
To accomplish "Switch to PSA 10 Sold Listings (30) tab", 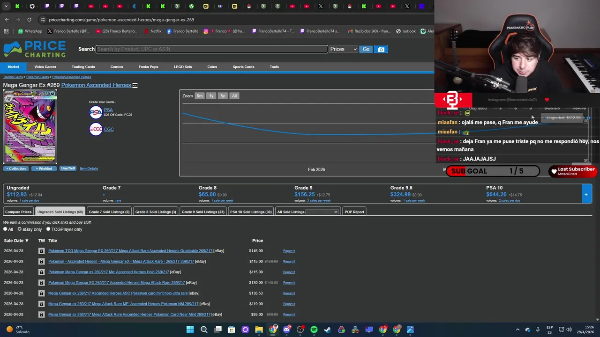I will tap(251, 212).
